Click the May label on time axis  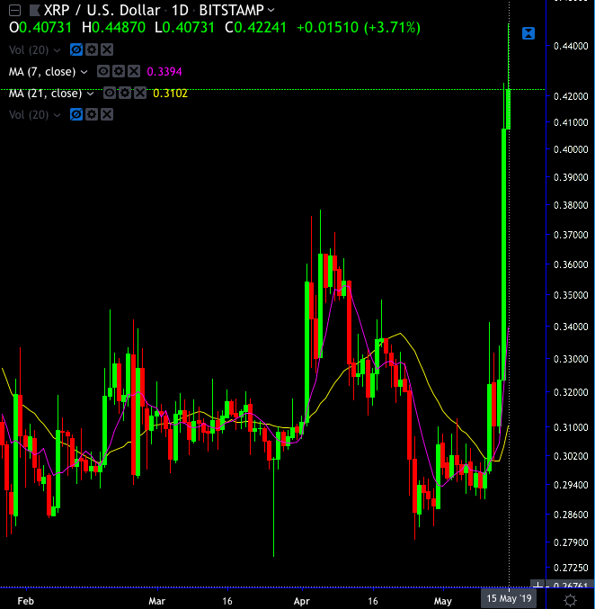pyautogui.click(x=443, y=601)
